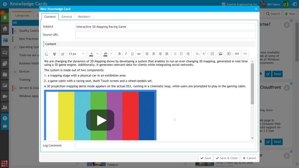
Task: Click the clear formatting eraser icon
Action: tap(63, 54)
